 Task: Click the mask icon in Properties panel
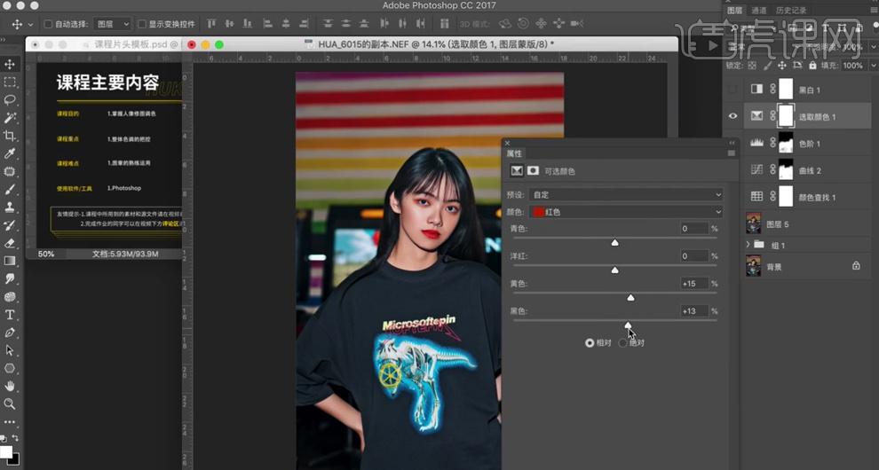tap(533, 171)
